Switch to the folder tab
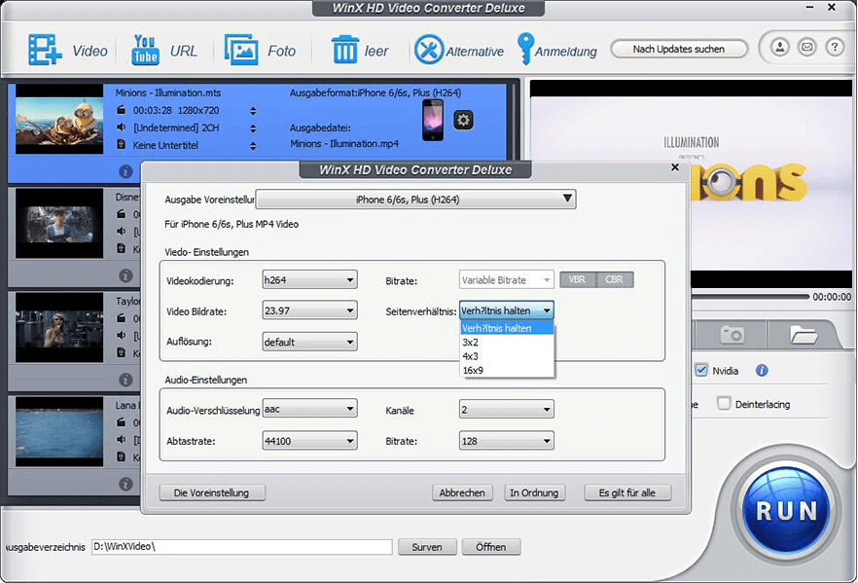 click(x=804, y=334)
